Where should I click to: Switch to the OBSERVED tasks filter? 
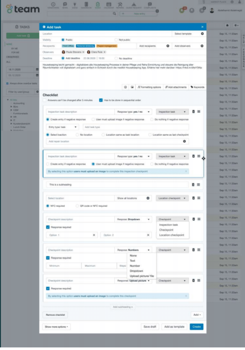12,57
